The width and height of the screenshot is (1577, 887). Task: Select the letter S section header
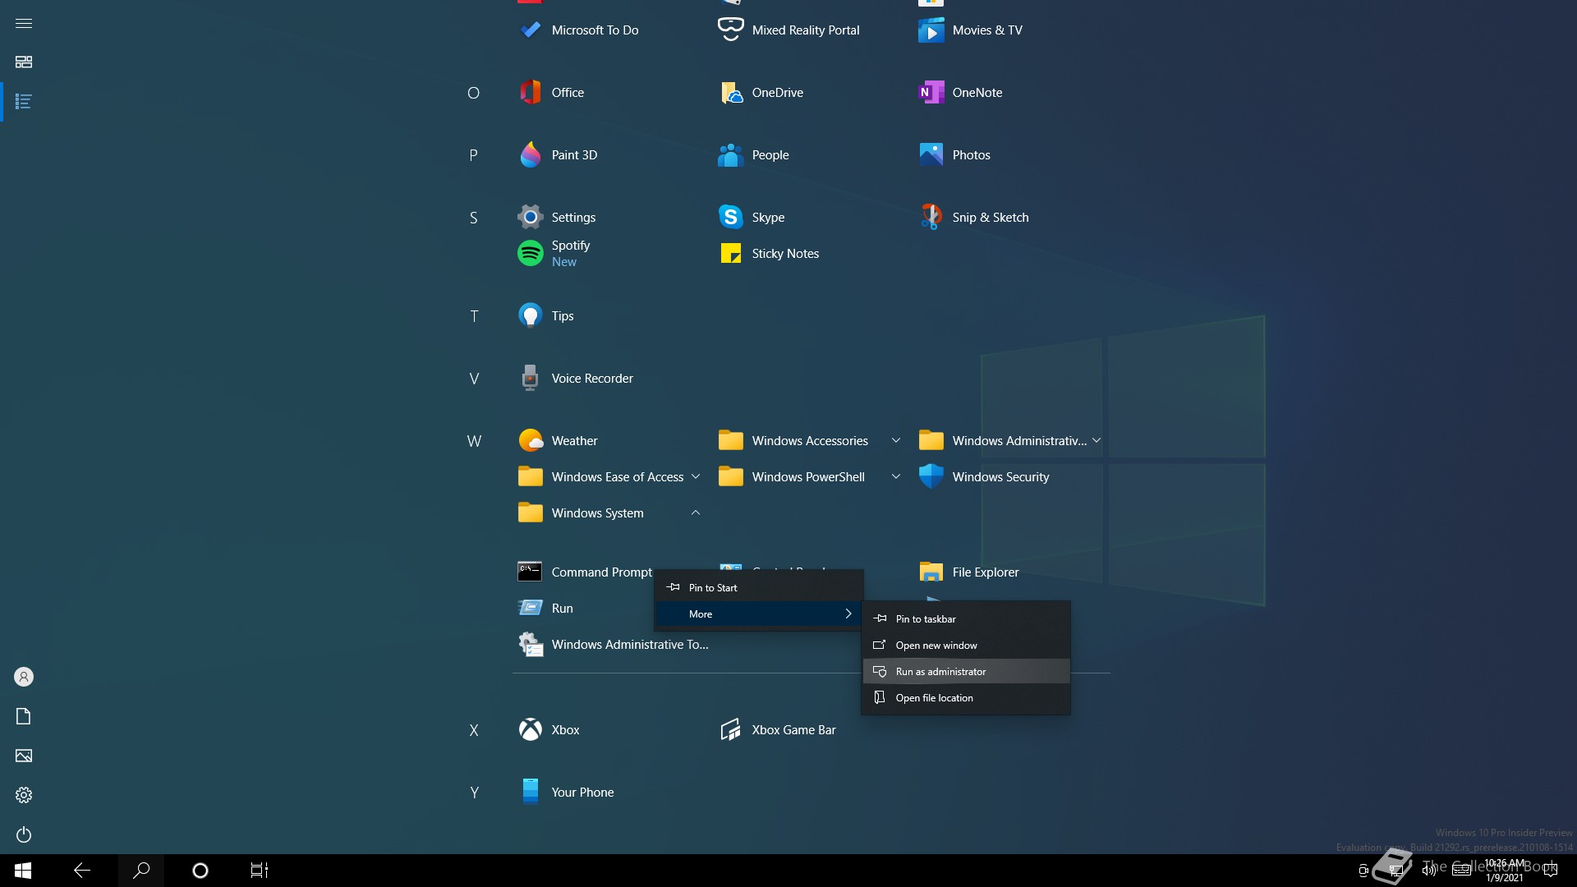474,218
